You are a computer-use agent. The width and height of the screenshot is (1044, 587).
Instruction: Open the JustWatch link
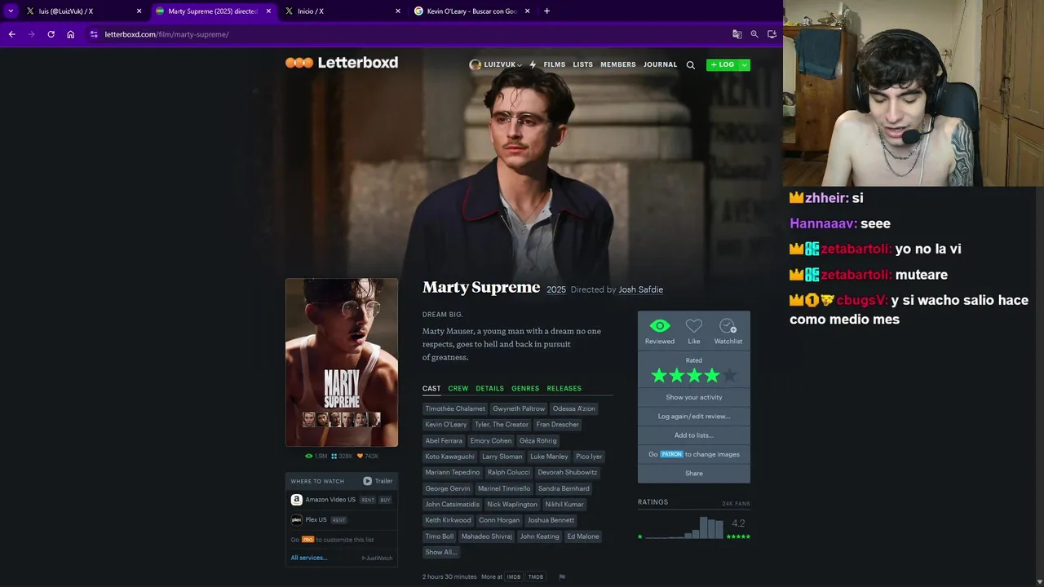[377, 558]
